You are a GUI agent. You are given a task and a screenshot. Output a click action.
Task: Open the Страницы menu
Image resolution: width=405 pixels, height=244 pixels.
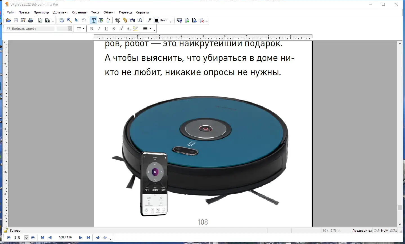(79, 12)
